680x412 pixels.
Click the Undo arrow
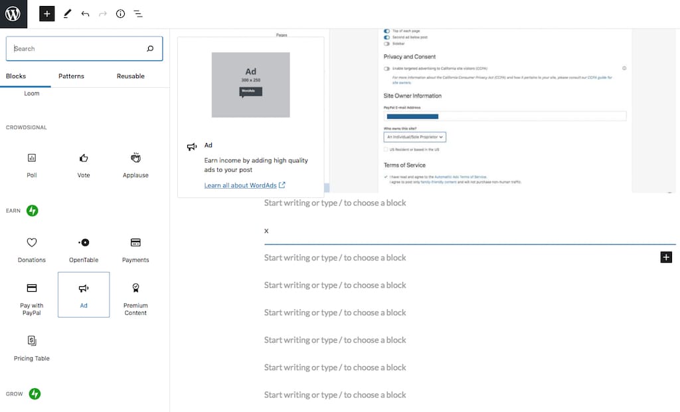point(85,13)
